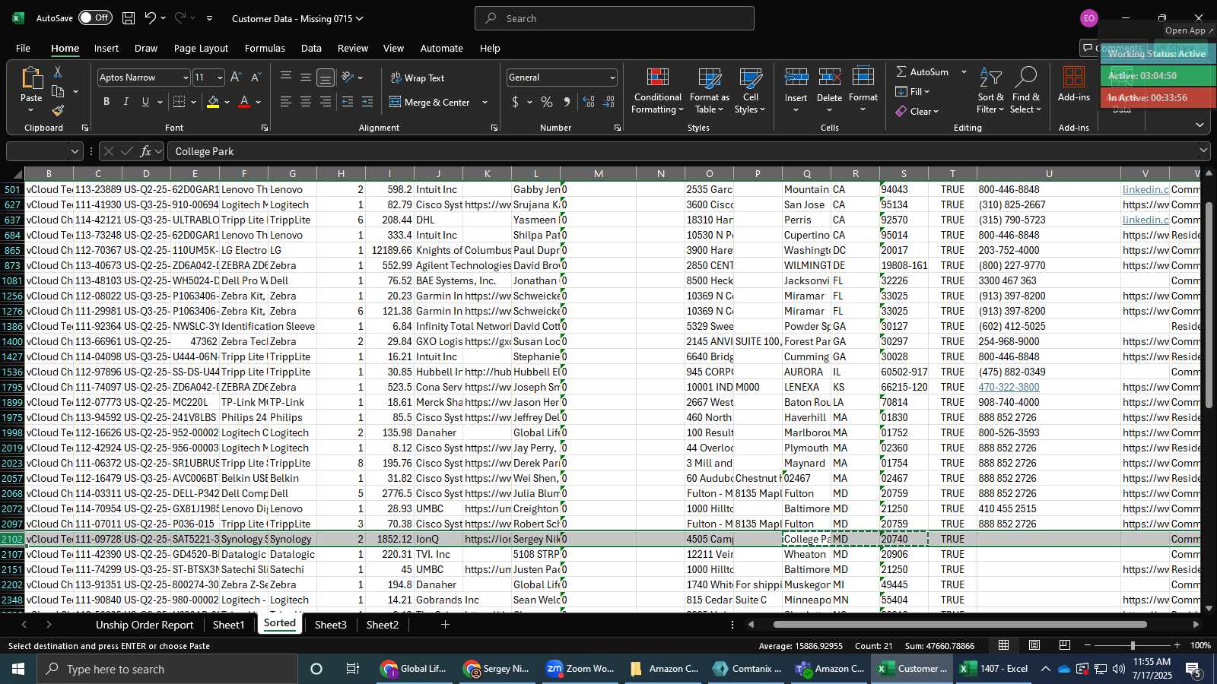The width and height of the screenshot is (1217, 684).
Task: Decrease decimal places
Action: tap(608, 102)
